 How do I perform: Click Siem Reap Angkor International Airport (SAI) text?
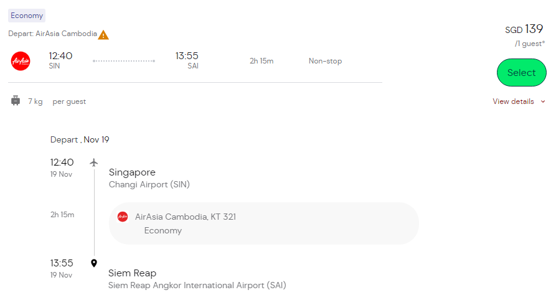click(x=197, y=285)
